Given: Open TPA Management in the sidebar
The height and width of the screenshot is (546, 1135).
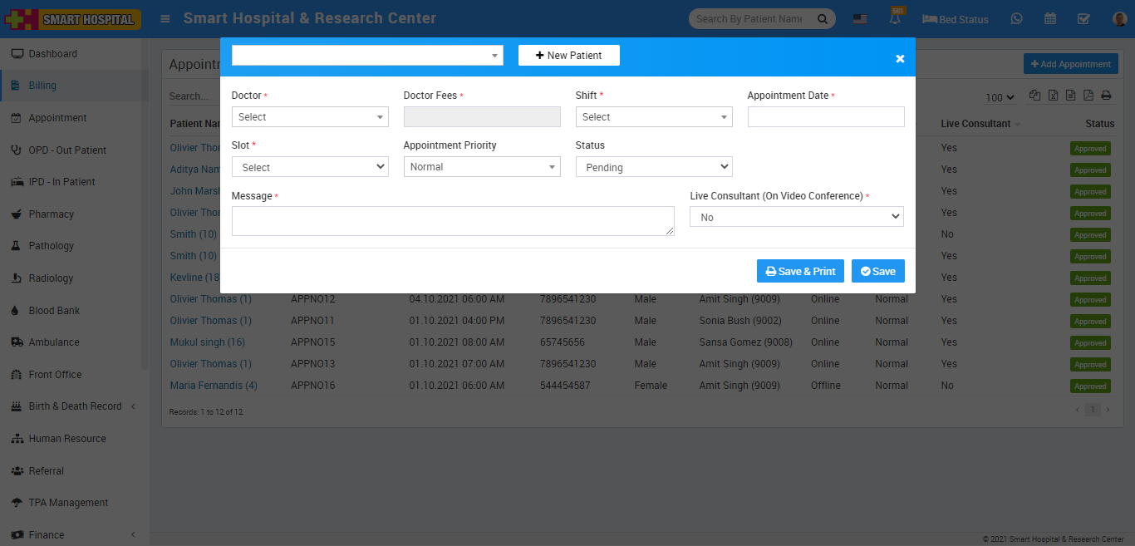Looking at the screenshot, I should pyautogui.click(x=68, y=503).
